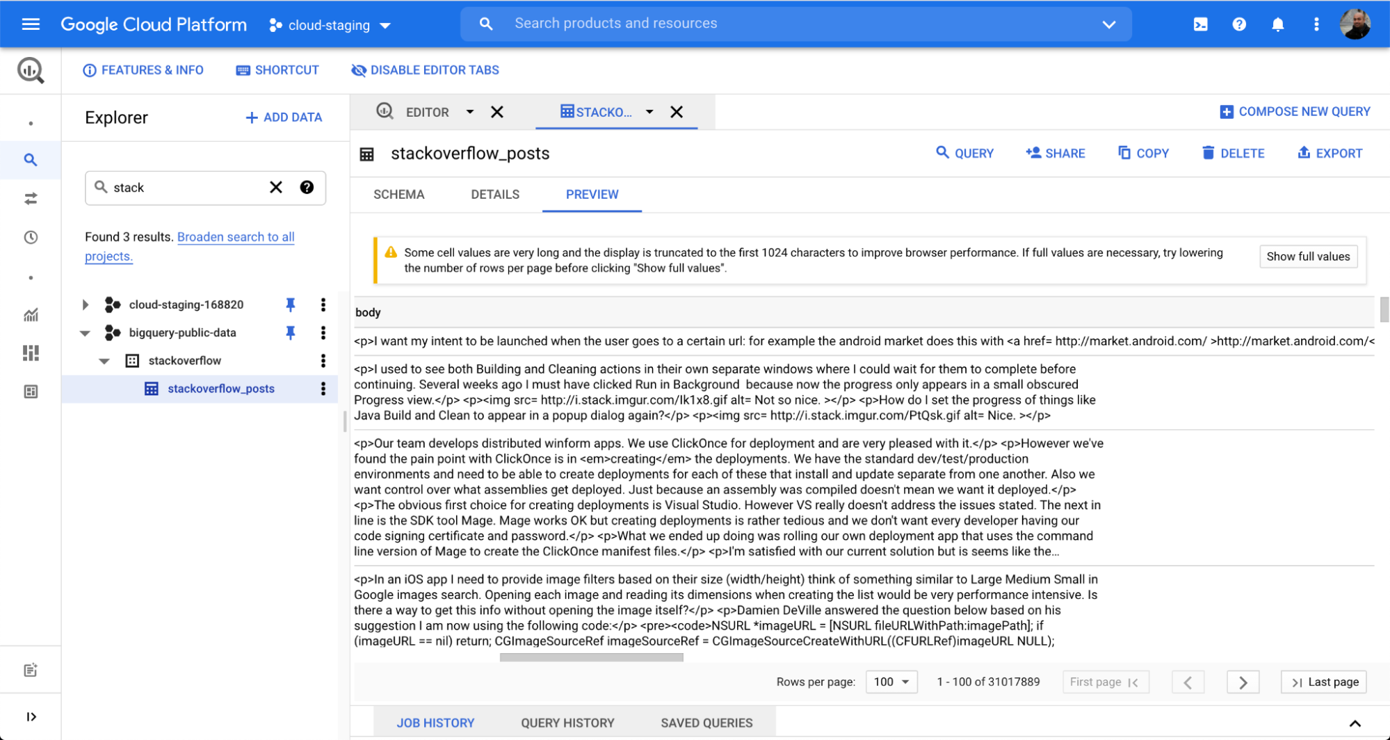
Task: Click SHARE table button
Action: point(1056,154)
